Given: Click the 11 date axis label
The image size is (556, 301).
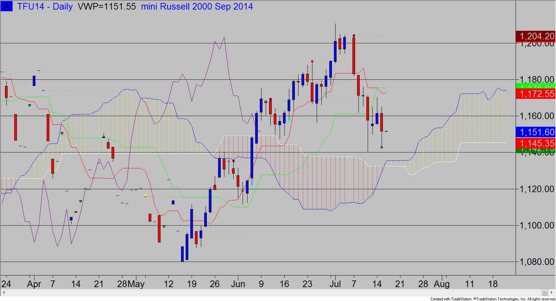Looking at the screenshot, I should 470,284.
